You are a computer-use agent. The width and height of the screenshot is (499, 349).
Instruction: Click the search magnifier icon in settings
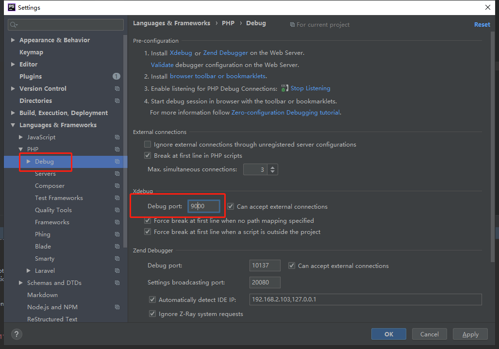click(14, 25)
